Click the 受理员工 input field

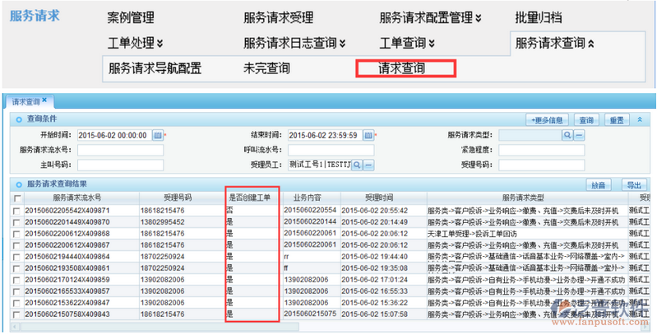[x=319, y=165]
